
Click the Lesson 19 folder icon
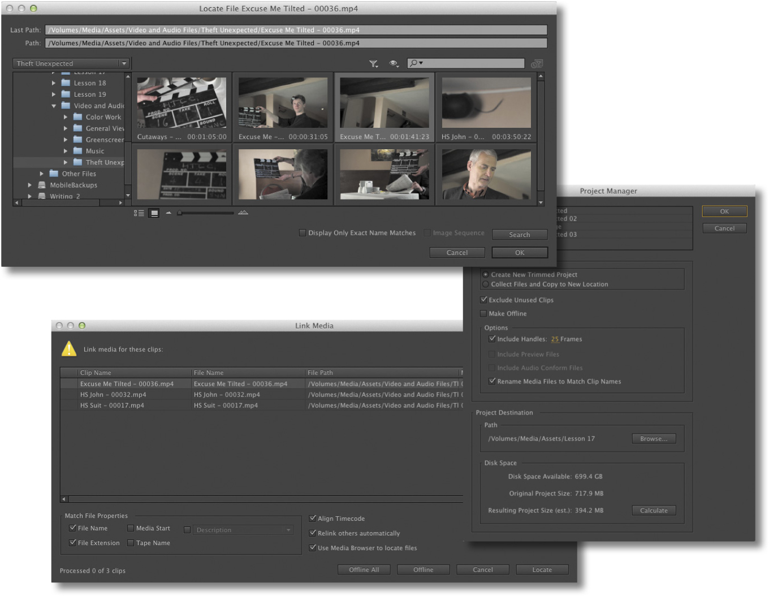[66, 94]
